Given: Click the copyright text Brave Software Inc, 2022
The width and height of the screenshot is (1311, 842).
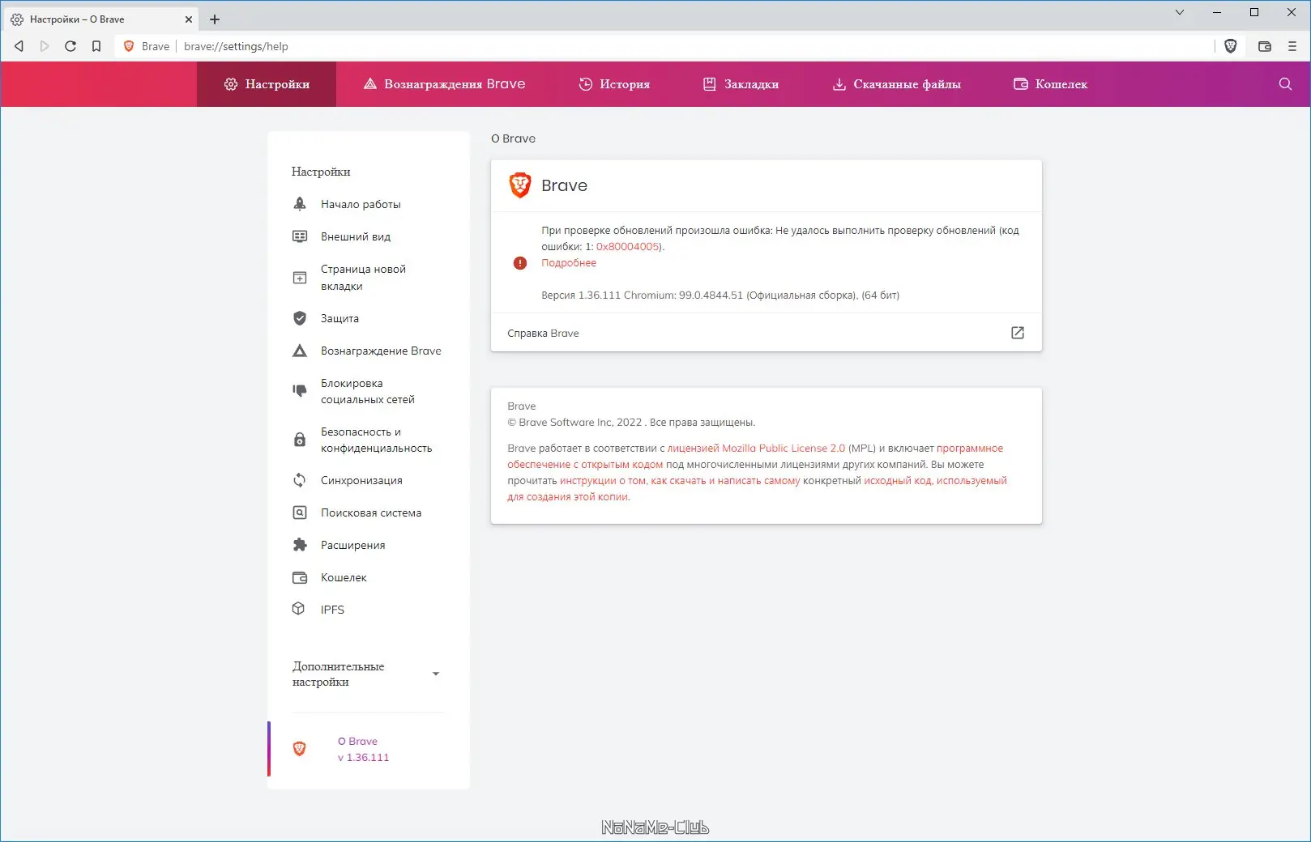Looking at the screenshot, I should pos(631,423).
